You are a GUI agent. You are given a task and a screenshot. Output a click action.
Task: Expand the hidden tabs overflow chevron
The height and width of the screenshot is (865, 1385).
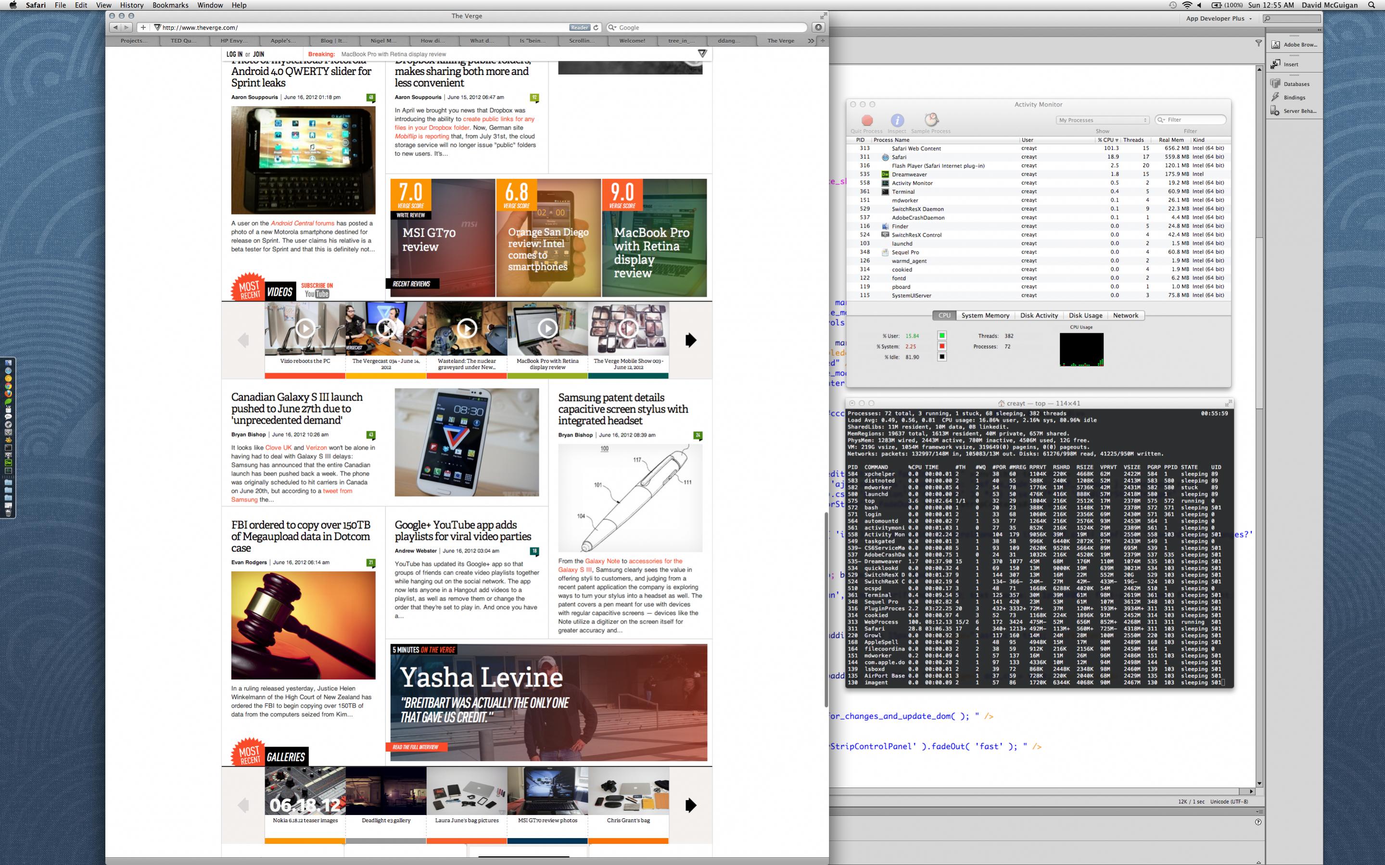[811, 40]
